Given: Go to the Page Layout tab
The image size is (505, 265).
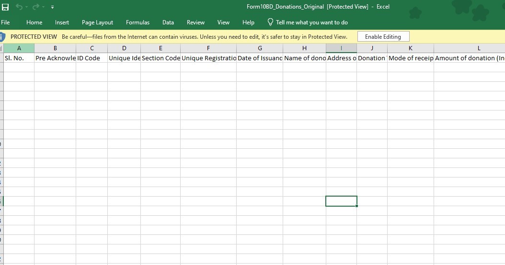Looking at the screenshot, I should point(97,22).
